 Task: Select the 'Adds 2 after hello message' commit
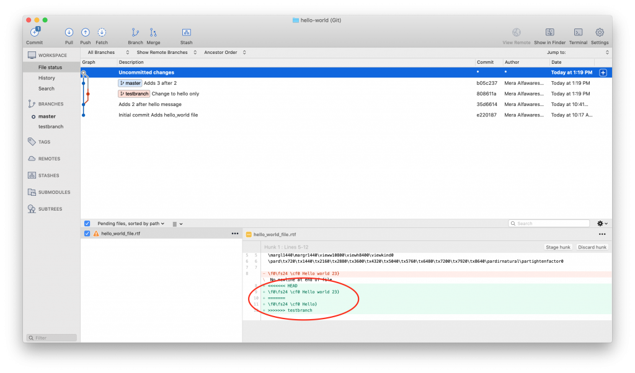pyautogui.click(x=150, y=104)
